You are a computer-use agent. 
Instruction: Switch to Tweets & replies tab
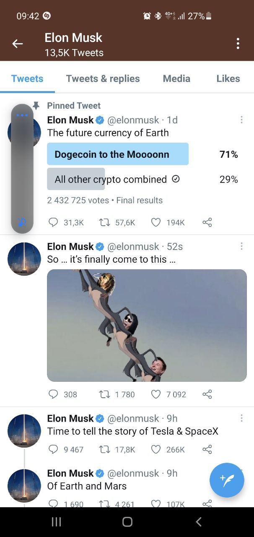pos(103,78)
